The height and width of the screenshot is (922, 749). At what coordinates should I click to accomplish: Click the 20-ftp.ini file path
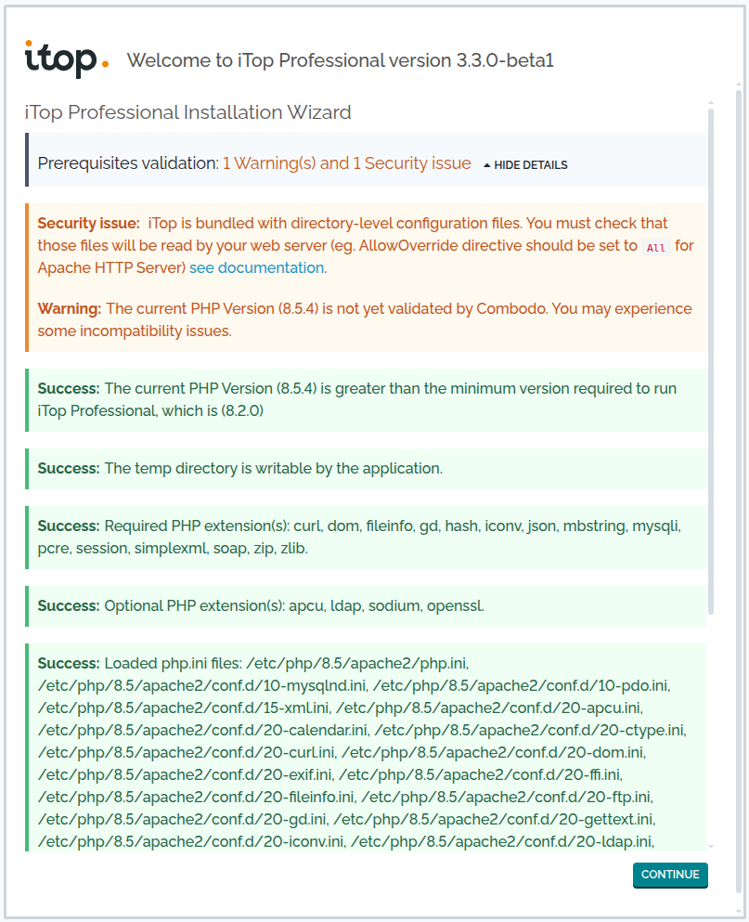tap(506, 797)
